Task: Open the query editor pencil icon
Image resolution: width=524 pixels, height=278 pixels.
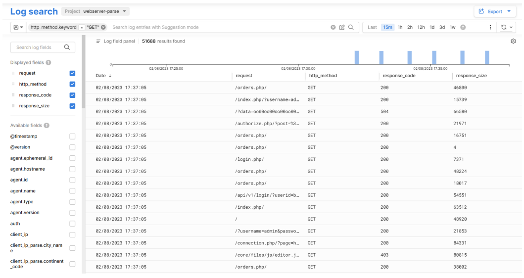Action: coord(341,27)
